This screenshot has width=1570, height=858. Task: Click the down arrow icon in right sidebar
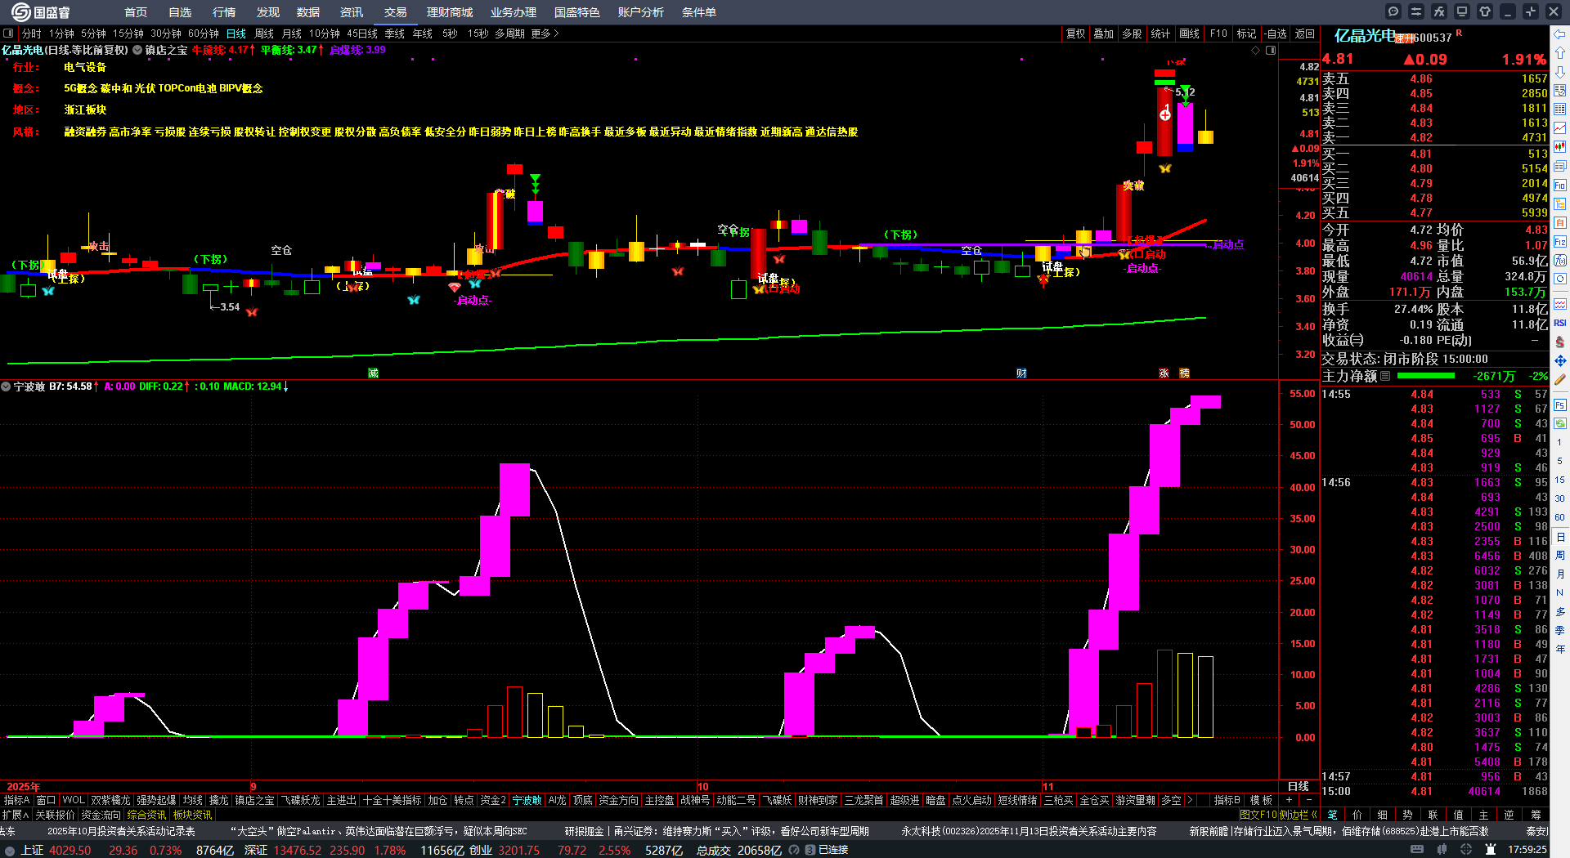(1560, 72)
